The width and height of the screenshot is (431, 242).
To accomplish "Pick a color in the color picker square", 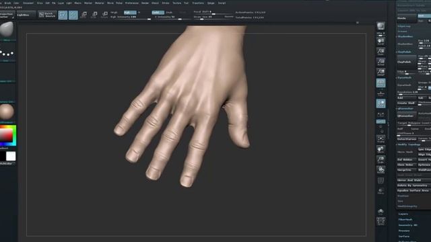I will (7, 135).
